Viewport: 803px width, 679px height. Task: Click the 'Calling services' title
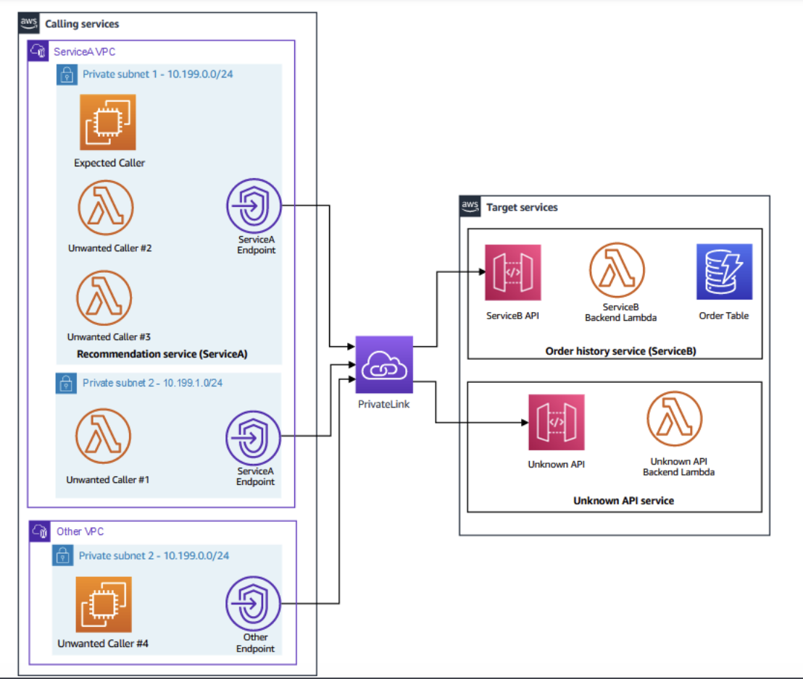click(x=82, y=24)
